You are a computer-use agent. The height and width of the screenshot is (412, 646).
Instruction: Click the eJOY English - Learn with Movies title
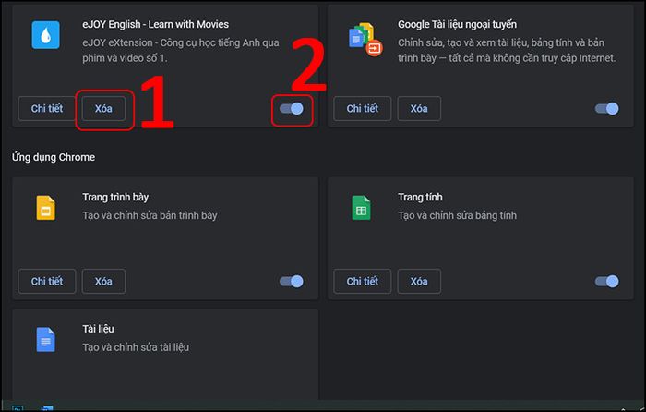(x=155, y=24)
